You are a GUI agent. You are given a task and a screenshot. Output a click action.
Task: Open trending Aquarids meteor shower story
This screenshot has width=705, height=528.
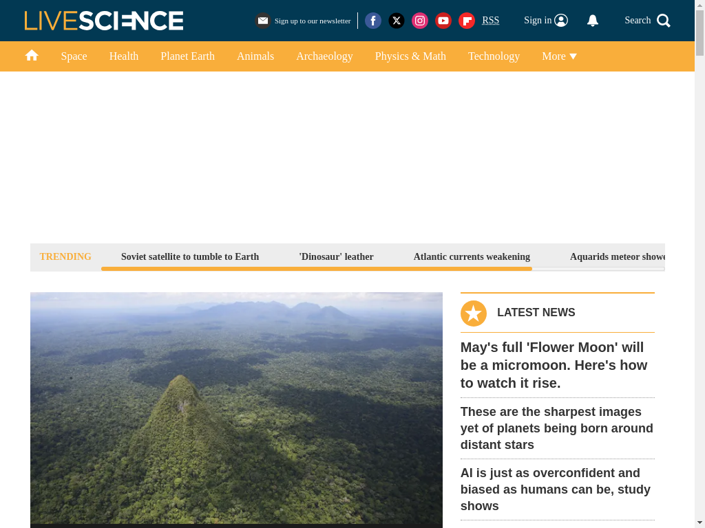point(618,257)
